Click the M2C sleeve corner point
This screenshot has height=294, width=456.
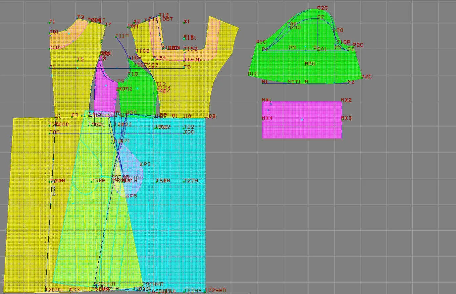(366, 77)
